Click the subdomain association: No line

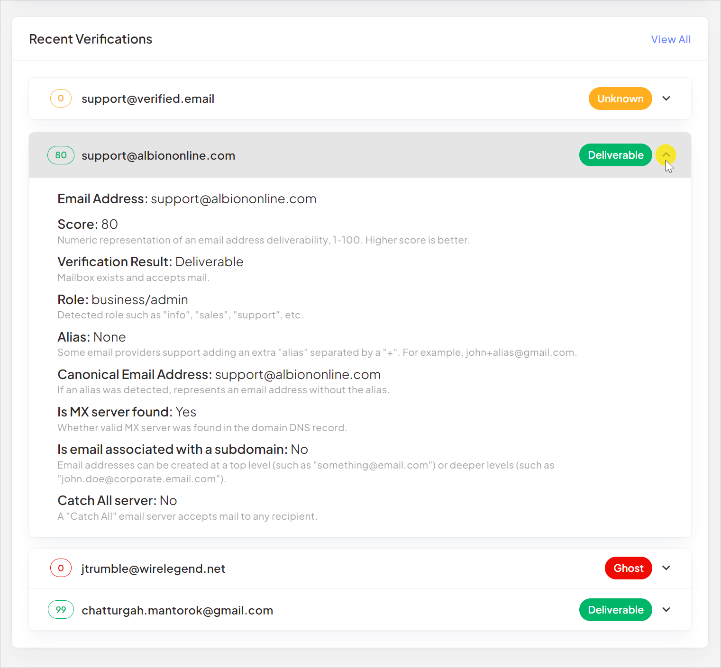[183, 449]
